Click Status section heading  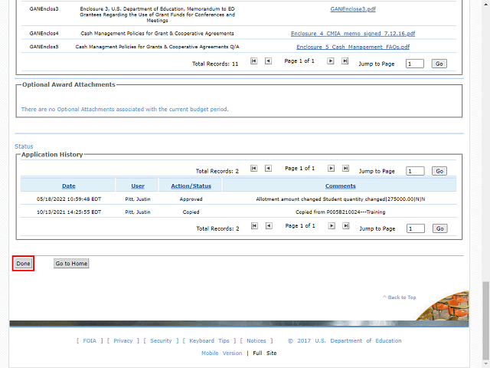24,146
